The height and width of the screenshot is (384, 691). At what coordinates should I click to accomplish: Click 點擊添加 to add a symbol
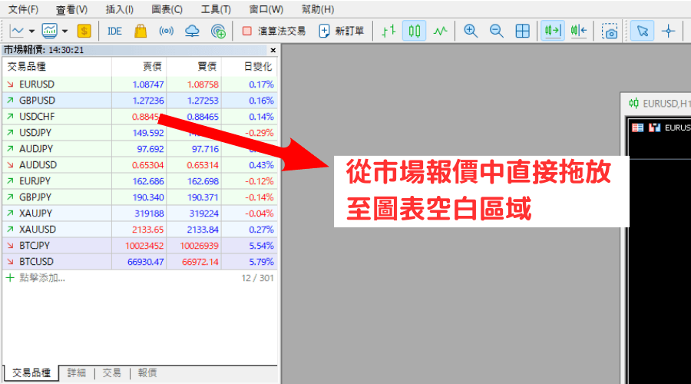point(40,277)
